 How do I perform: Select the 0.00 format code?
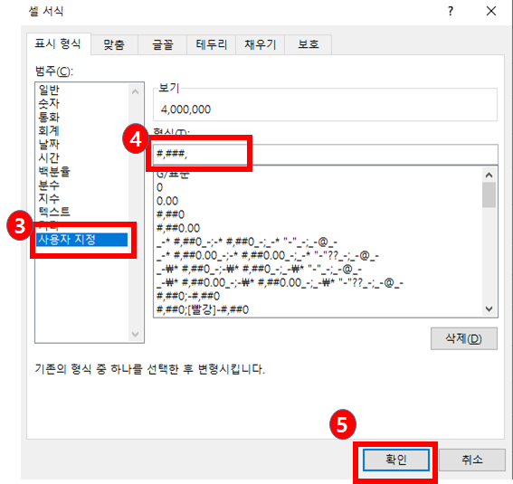point(167,201)
